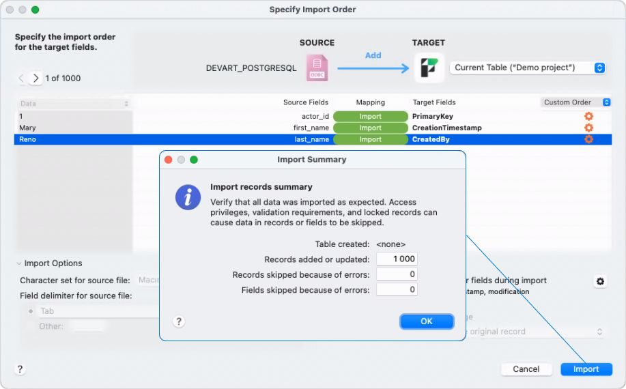
Task: Click the PrimaryKey target field
Action: coord(433,116)
